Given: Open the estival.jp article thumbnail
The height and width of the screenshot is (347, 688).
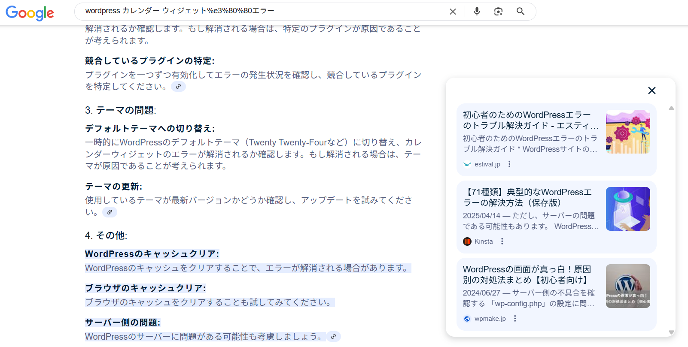Looking at the screenshot, I should (628, 132).
